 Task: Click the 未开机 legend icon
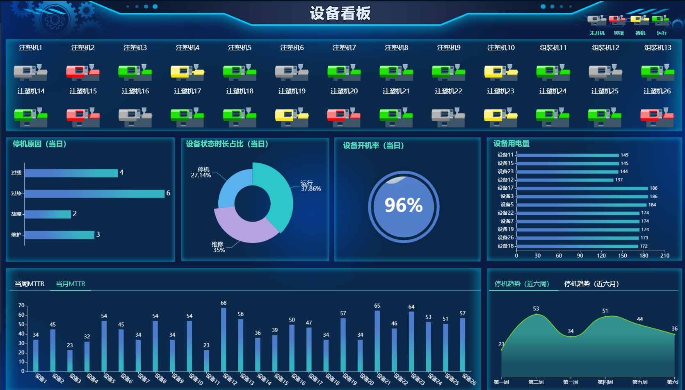click(x=597, y=20)
